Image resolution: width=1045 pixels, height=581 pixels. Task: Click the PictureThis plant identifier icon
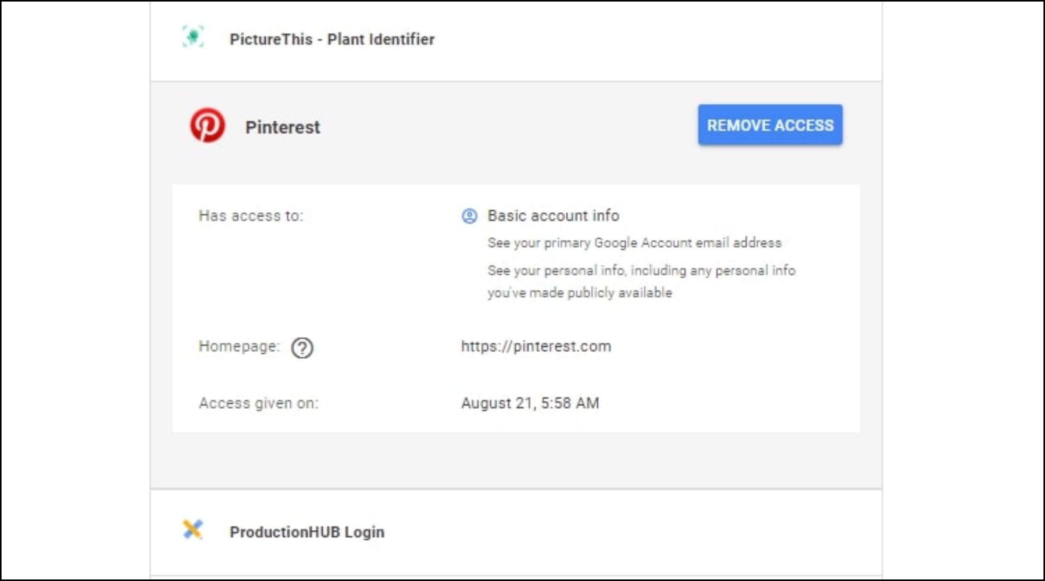[x=193, y=37]
